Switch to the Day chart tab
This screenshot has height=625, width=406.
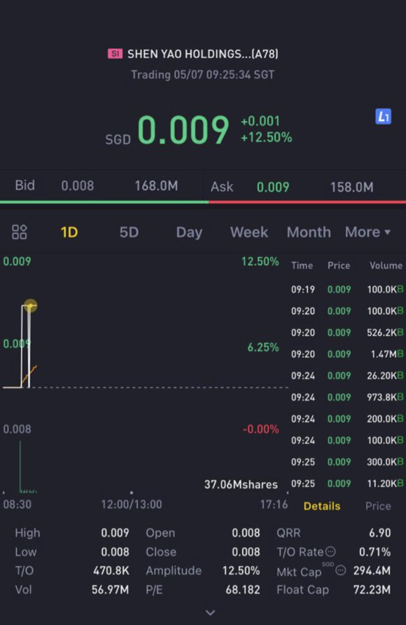pos(189,232)
